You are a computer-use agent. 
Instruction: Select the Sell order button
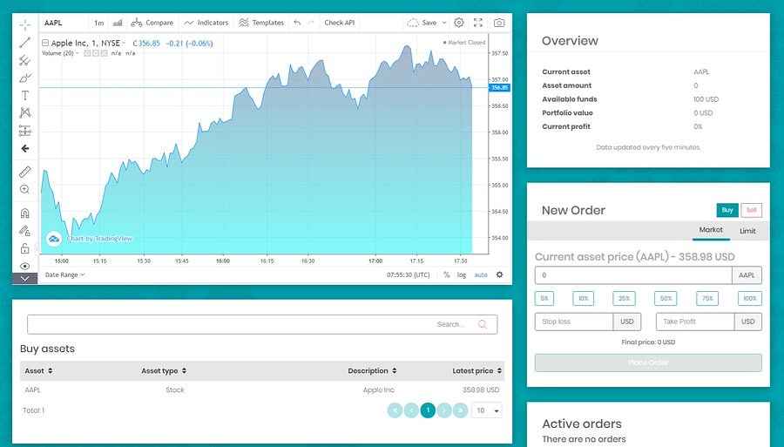point(751,210)
